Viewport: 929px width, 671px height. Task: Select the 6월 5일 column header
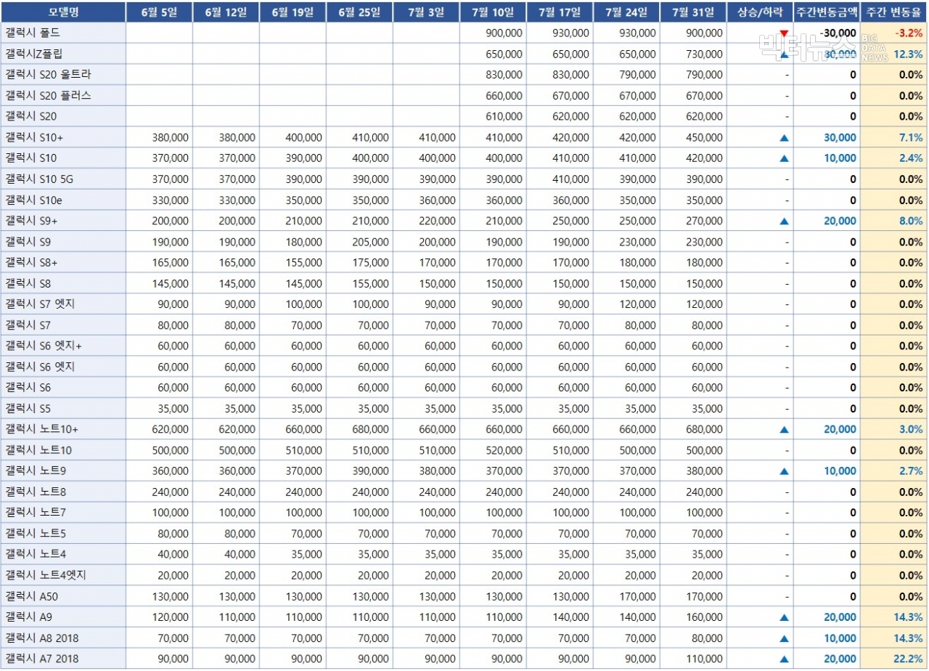(x=159, y=12)
